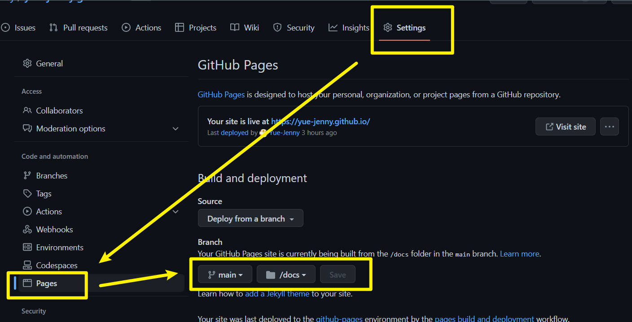
Task: Open the pages build and deployment link
Action: [x=484, y=319]
